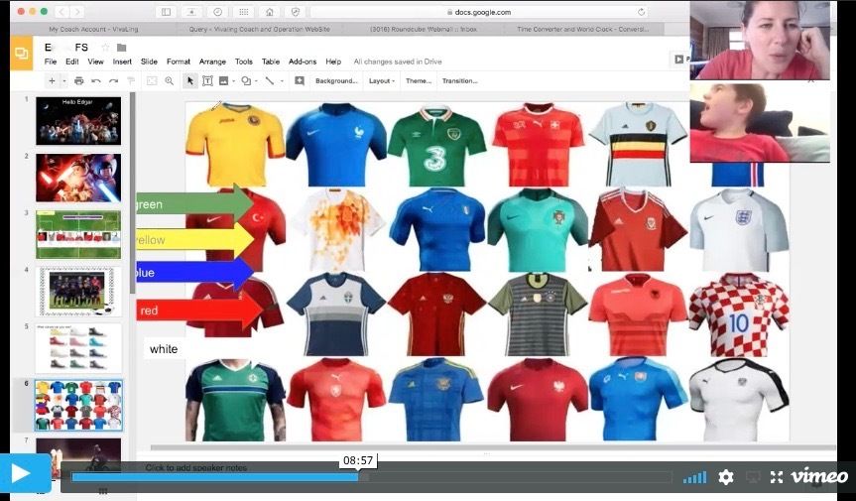This screenshot has height=501, width=856.
Task: Open Vimeo player settings gear
Action: 725,477
